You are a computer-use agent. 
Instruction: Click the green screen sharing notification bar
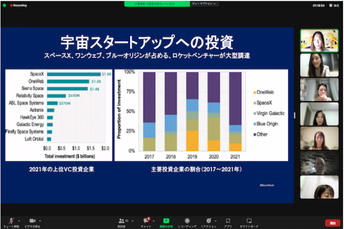click(157, 4)
